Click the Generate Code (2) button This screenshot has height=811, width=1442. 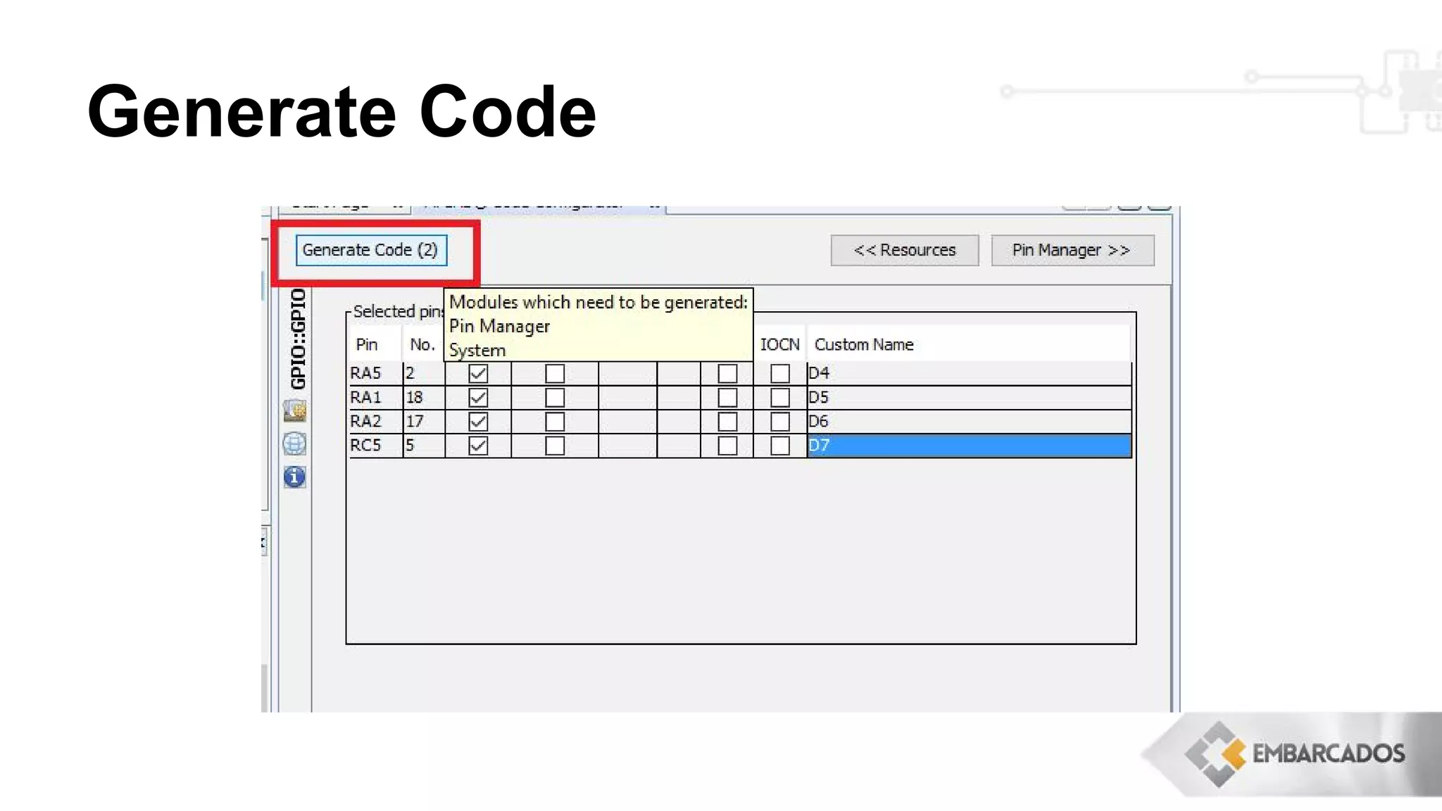[x=371, y=251]
